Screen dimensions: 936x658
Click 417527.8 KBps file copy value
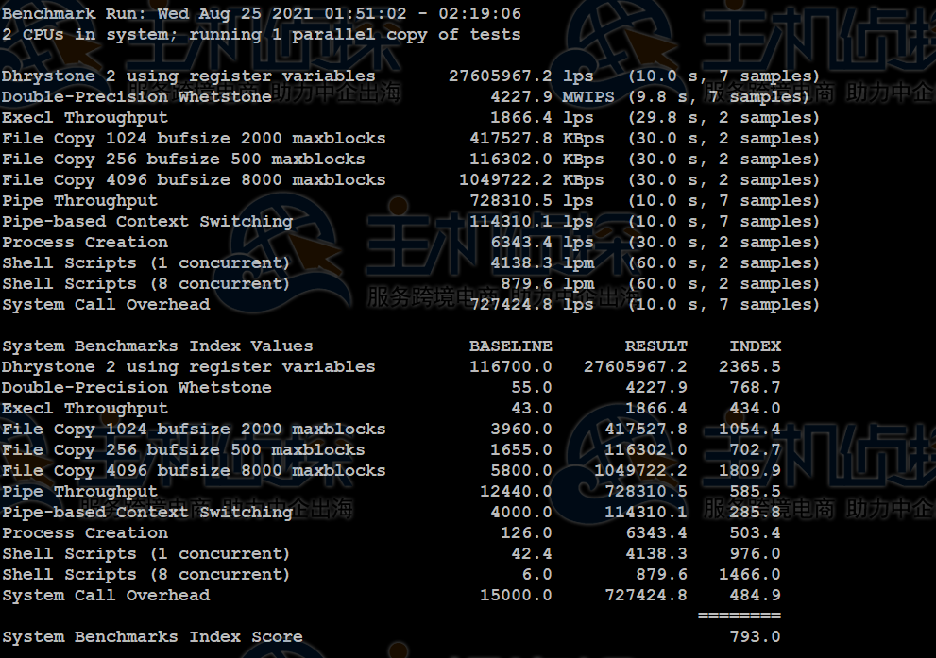[536, 139]
